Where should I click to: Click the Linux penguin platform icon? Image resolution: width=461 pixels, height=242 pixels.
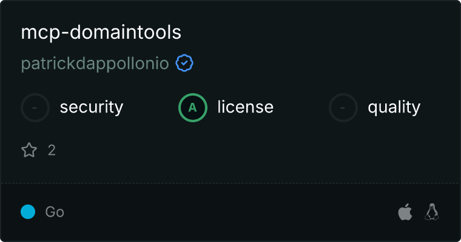[431, 212]
